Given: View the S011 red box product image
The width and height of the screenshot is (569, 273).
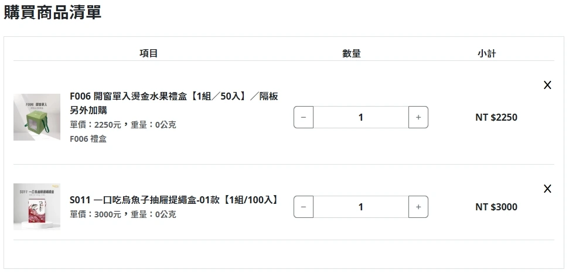Looking at the screenshot, I should 37,206.
